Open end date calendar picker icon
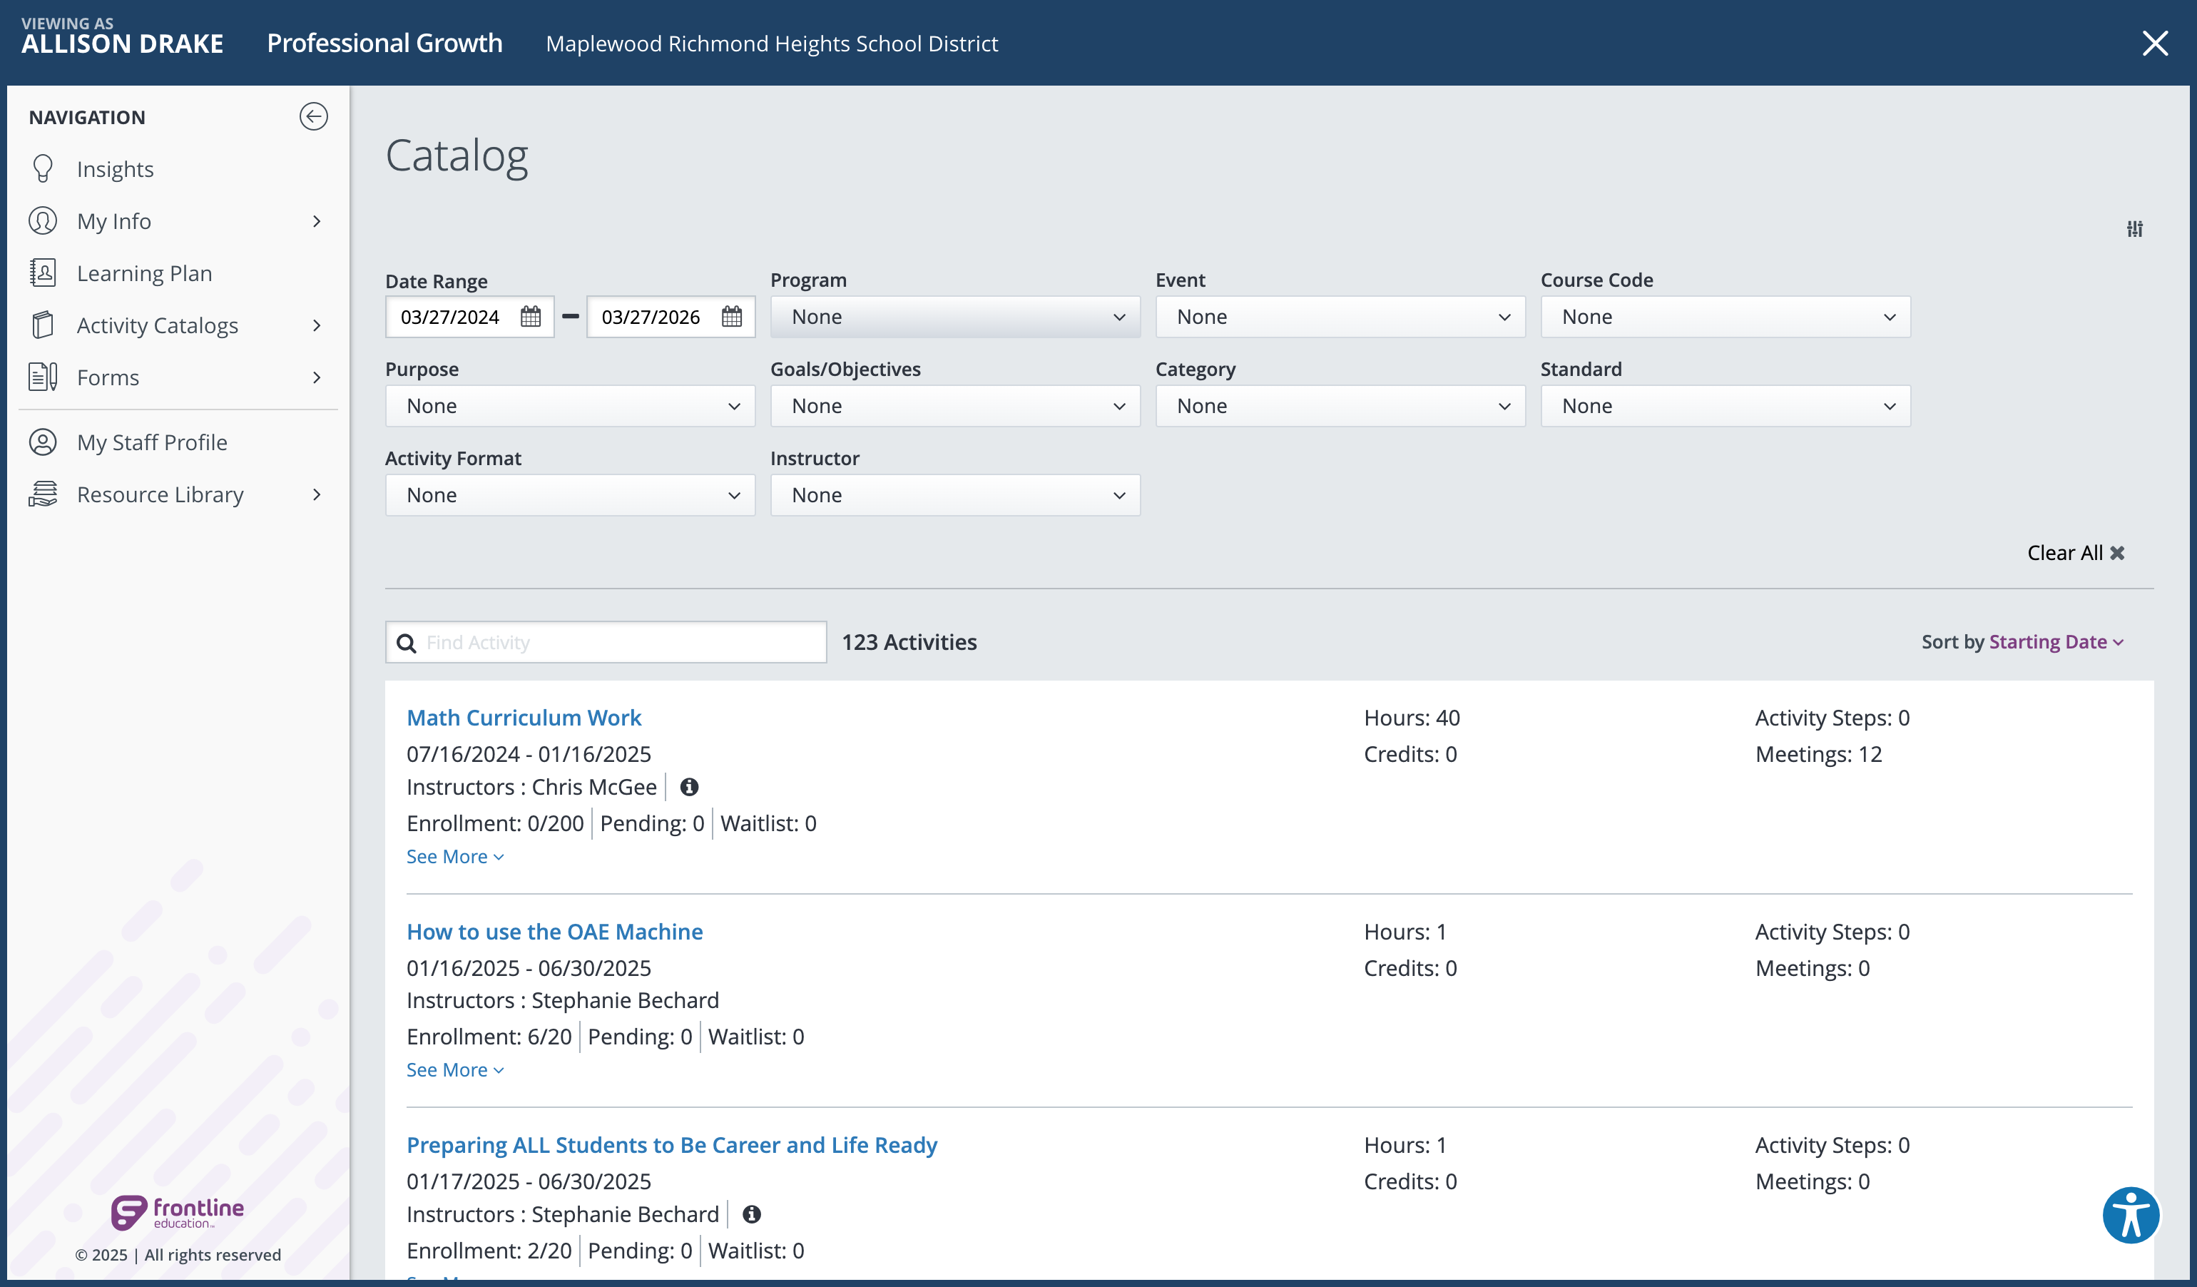This screenshot has height=1287, width=2197. (x=731, y=317)
